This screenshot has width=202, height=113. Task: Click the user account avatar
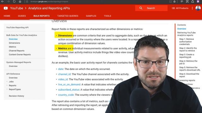pyautogui.click(x=198, y=8)
